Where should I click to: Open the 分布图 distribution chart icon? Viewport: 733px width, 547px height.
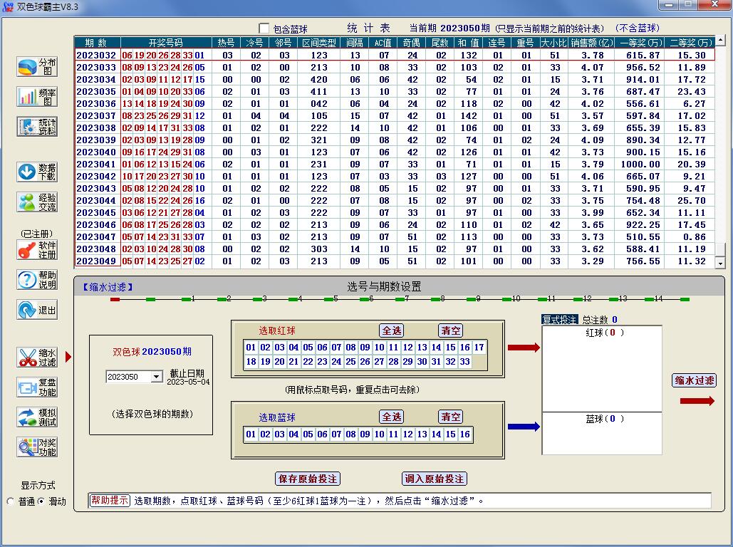(x=37, y=67)
